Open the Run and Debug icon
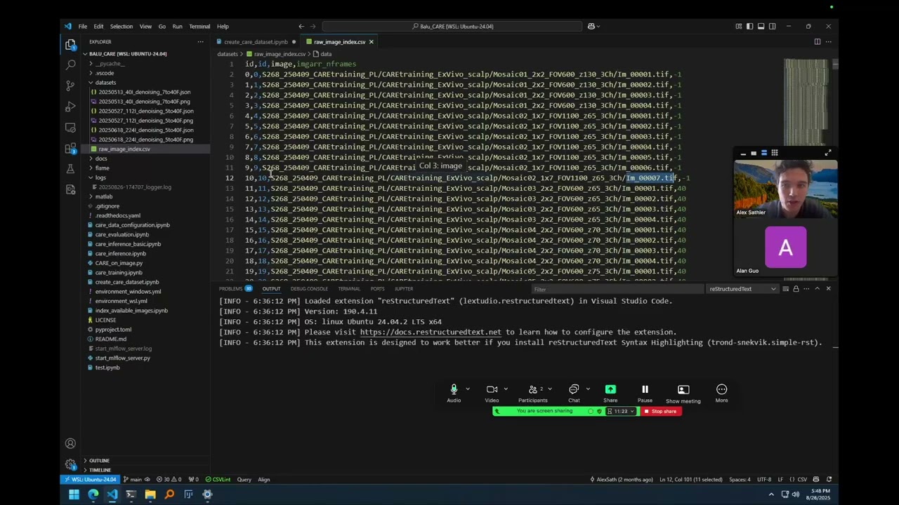899x505 pixels. (70, 107)
